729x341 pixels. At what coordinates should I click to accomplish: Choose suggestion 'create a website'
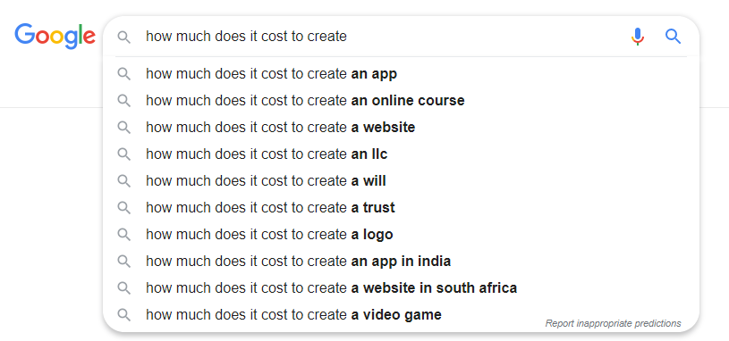click(x=401, y=127)
